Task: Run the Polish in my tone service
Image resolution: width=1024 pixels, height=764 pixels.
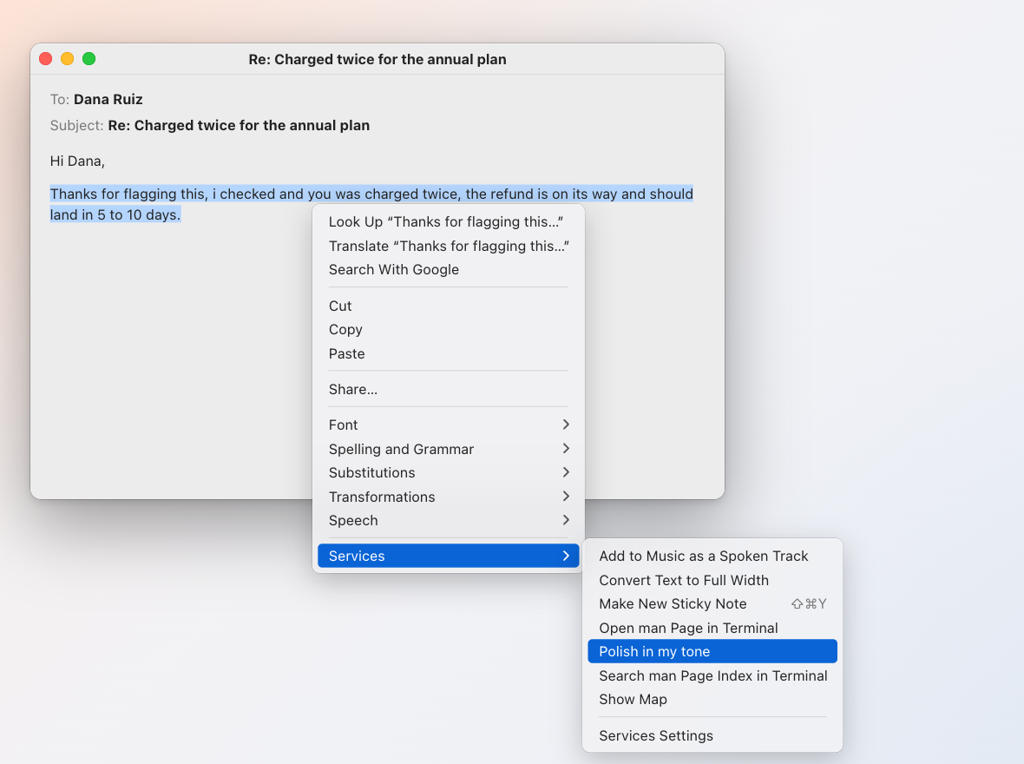Action: tap(712, 652)
